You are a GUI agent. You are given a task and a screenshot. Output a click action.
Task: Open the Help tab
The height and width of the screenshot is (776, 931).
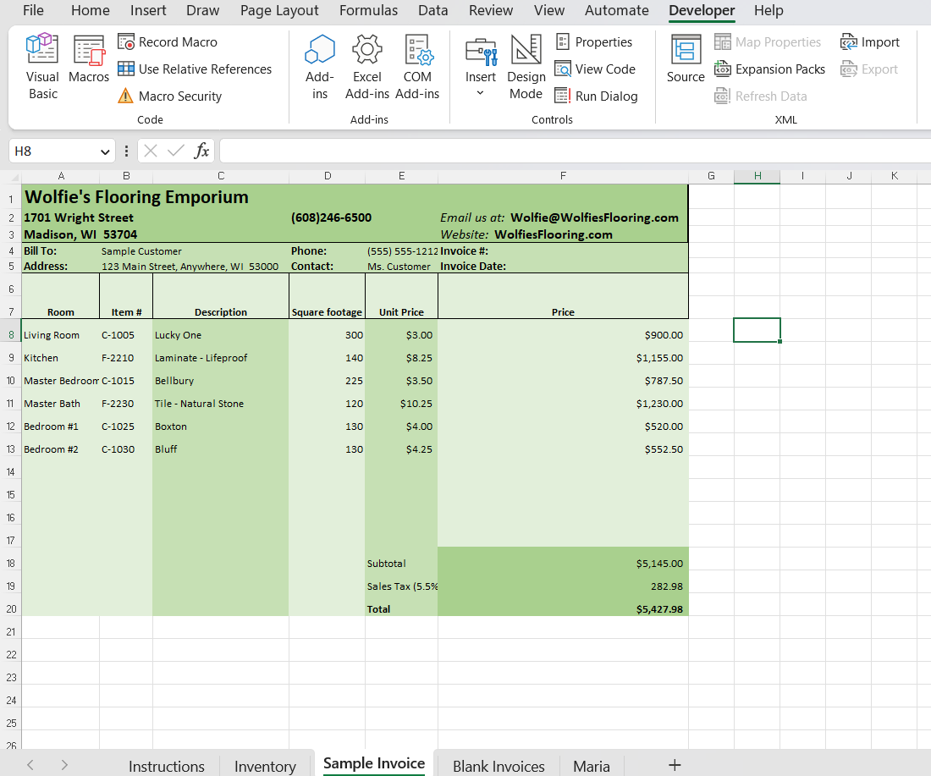(x=768, y=11)
